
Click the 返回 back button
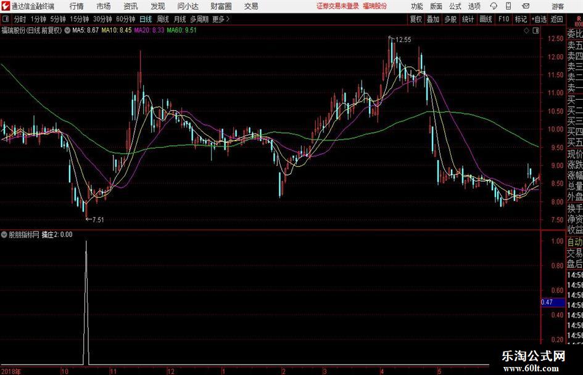tap(556, 19)
